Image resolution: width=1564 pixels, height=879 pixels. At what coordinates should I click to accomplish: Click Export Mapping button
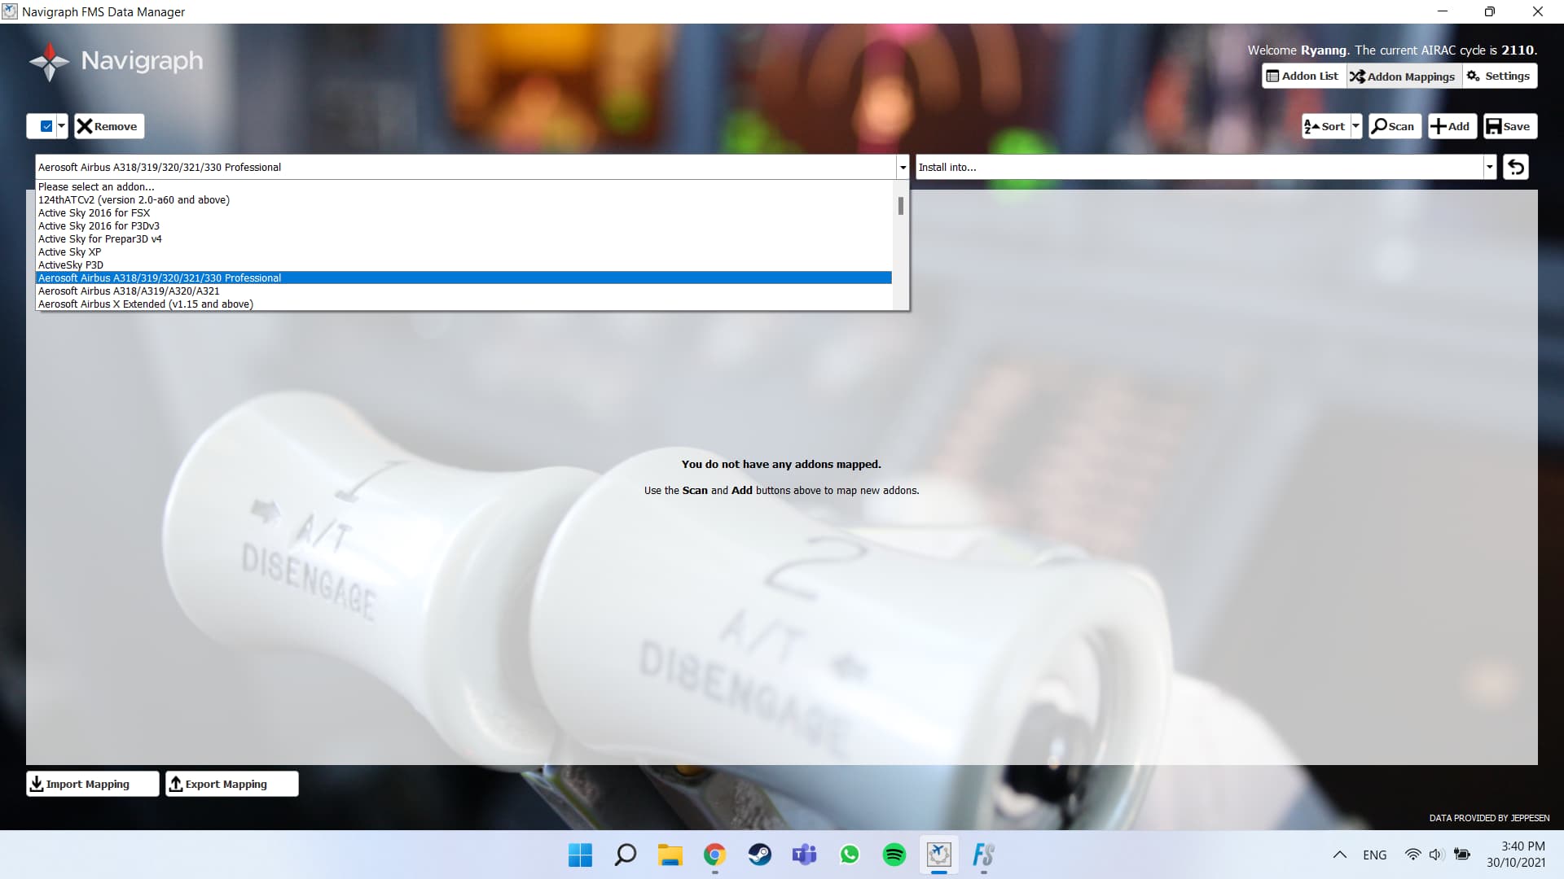tap(231, 784)
